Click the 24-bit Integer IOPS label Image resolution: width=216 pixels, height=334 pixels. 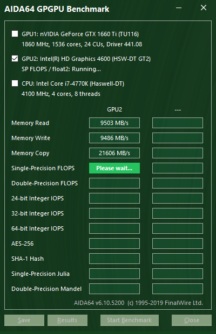tap(38, 199)
